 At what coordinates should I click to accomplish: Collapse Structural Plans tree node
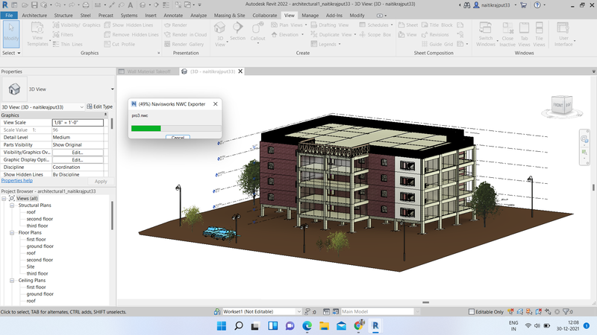(x=12, y=205)
